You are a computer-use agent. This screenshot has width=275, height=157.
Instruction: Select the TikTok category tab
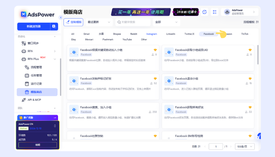point(245,34)
